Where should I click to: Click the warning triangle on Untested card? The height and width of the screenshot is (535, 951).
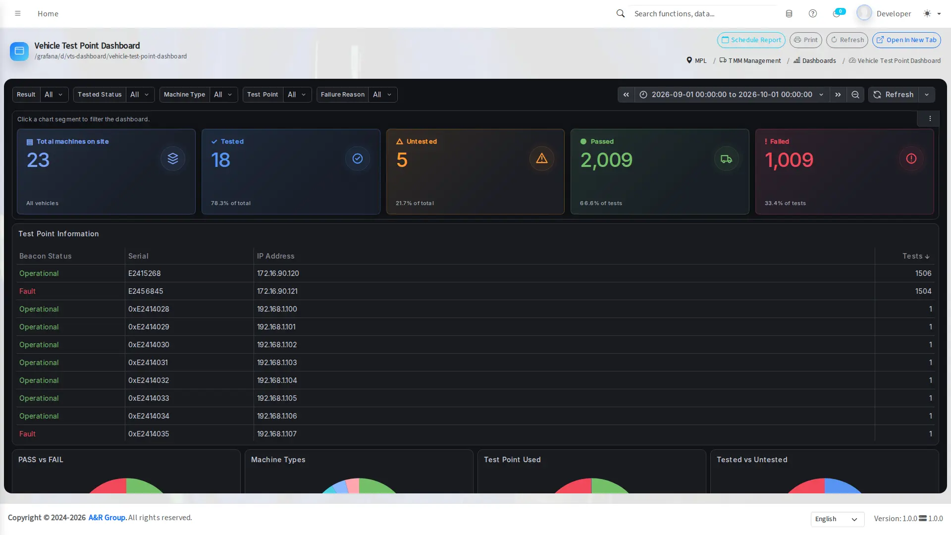click(542, 159)
